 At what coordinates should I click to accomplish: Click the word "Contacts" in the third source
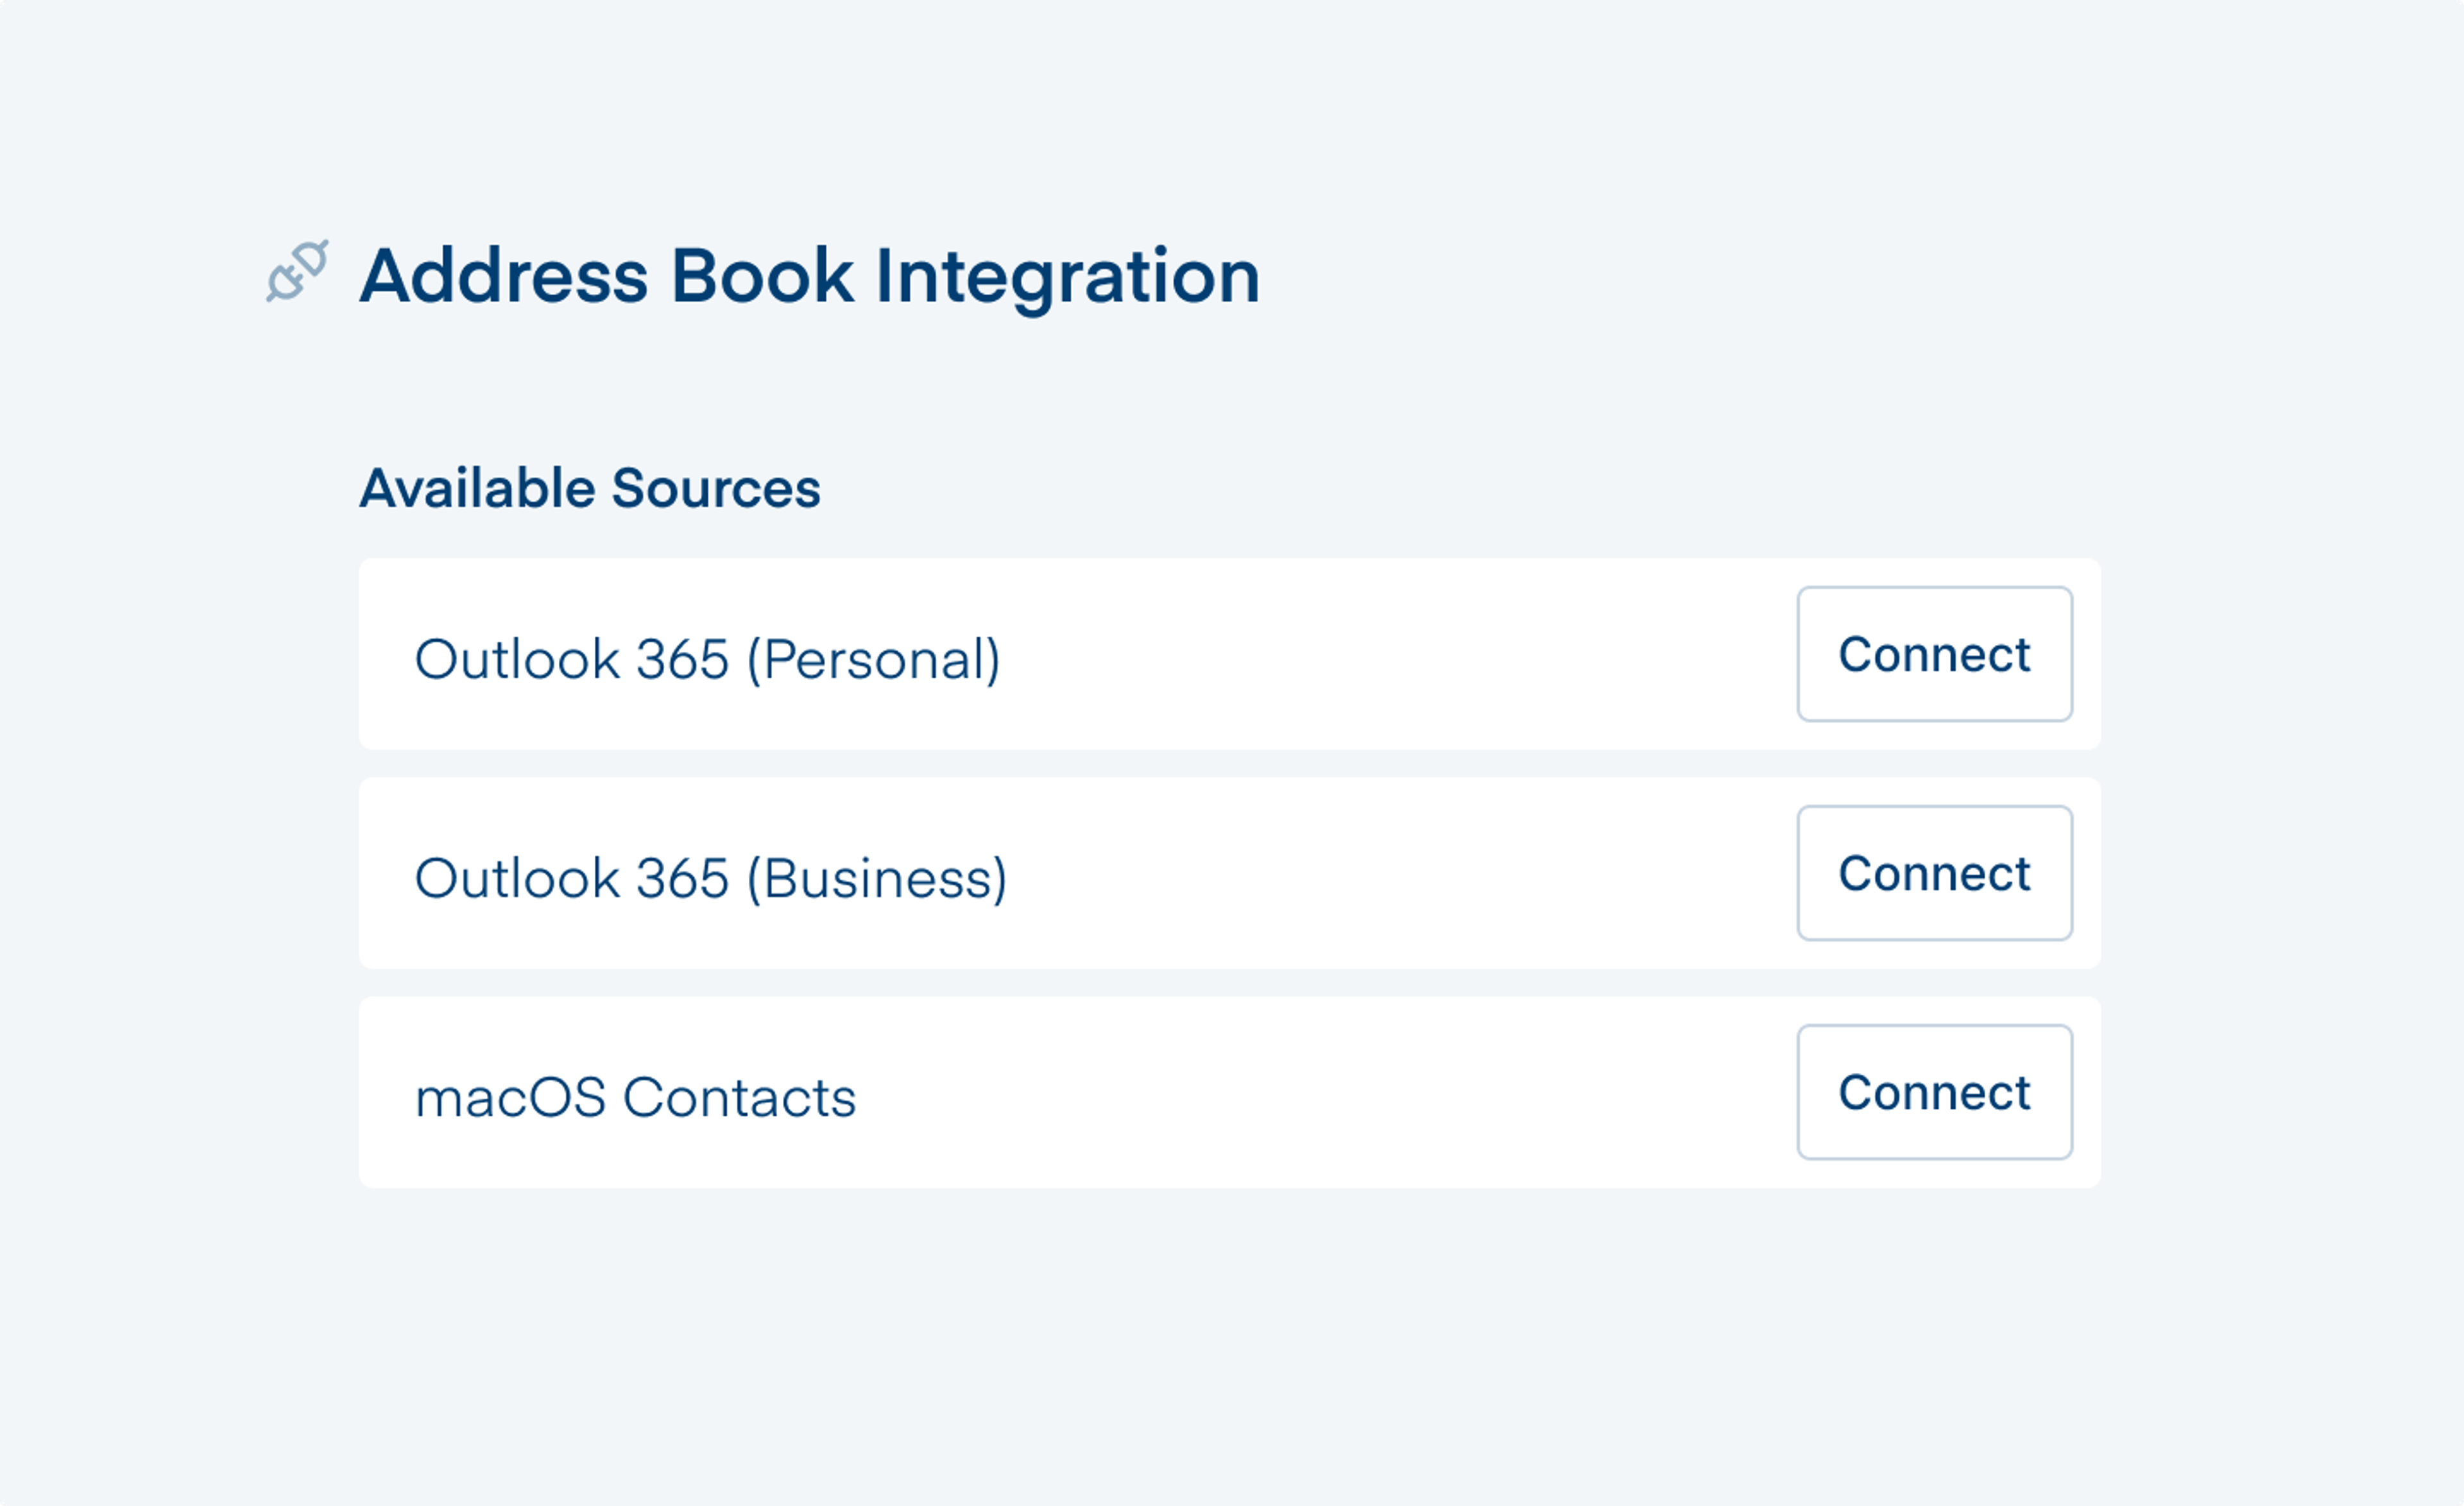[739, 1098]
